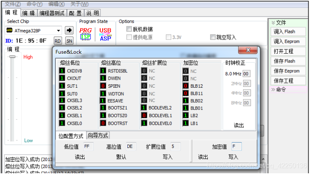310x175 pixels.
Task: Toggle the CKSEL1 fuse bit
Action: point(62,115)
